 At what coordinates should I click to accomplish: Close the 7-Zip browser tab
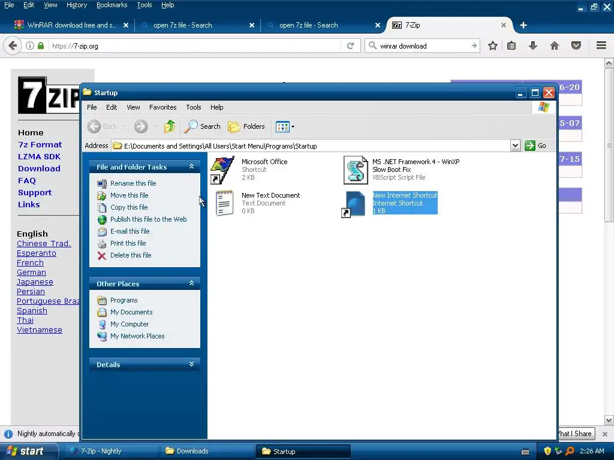click(504, 25)
